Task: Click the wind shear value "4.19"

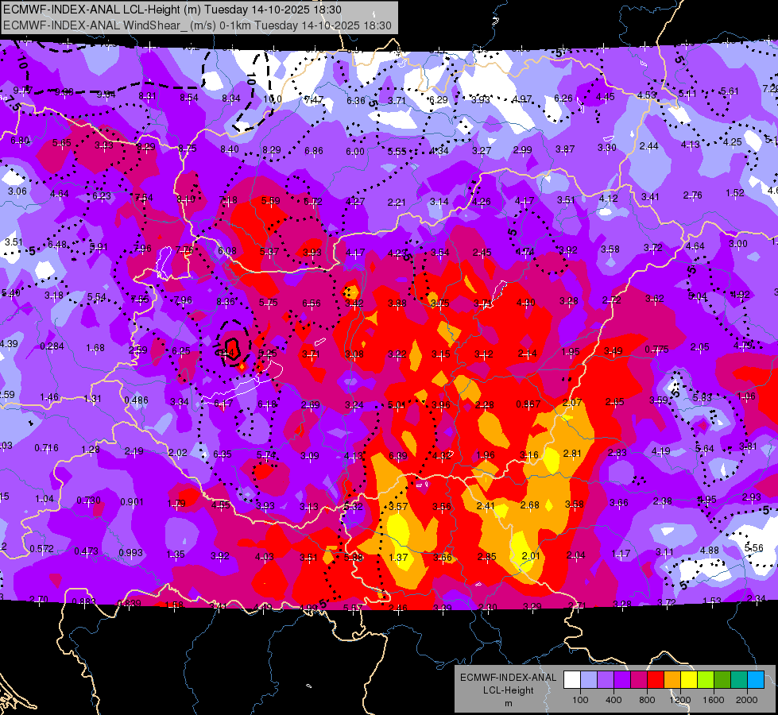Action: [x=661, y=451]
